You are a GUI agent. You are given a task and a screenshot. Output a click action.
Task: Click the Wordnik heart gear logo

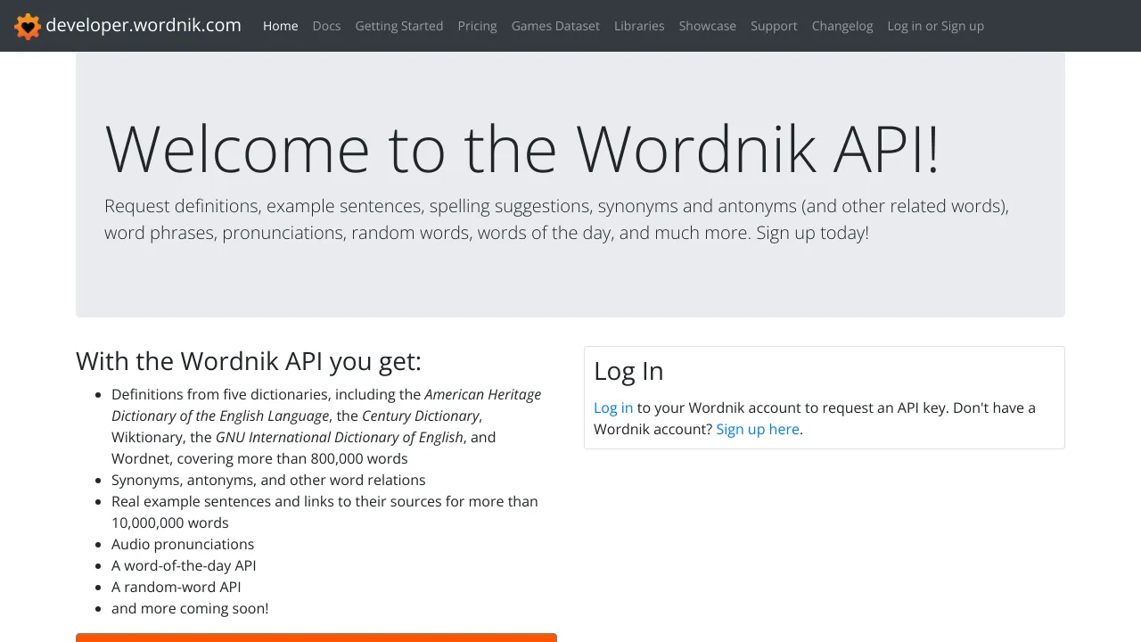pyautogui.click(x=28, y=26)
